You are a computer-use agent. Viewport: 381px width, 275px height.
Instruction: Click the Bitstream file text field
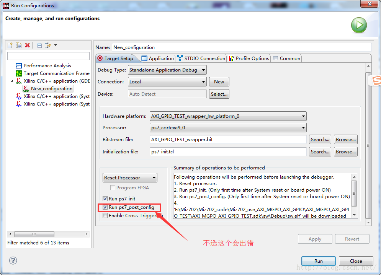tap(228, 140)
